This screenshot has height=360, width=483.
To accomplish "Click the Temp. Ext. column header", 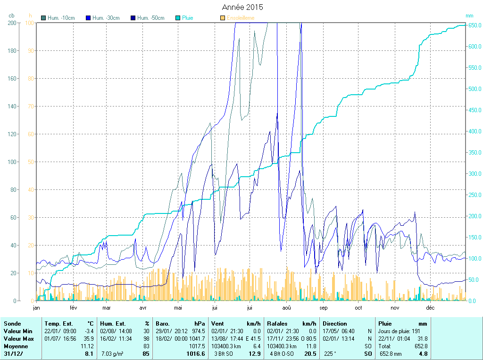I will coord(59,324).
